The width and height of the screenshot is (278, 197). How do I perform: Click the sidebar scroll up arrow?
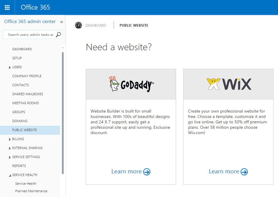tap(62, 48)
